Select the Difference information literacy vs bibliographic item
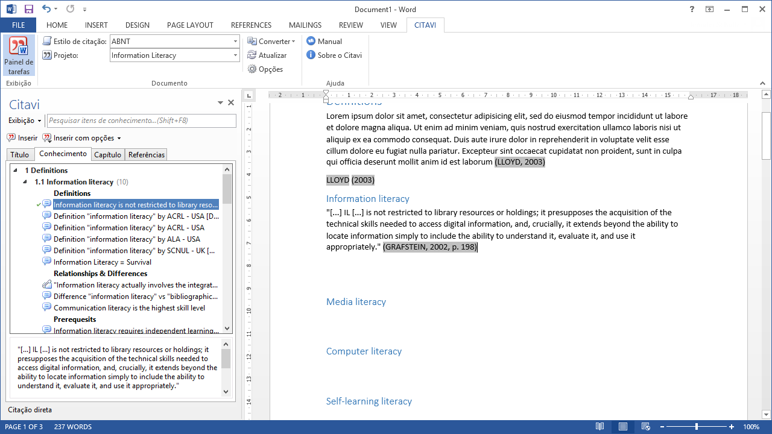 pyautogui.click(x=136, y=297)
